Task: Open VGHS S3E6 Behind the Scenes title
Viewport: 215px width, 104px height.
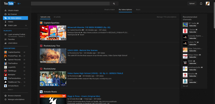Action: (83, 50)
